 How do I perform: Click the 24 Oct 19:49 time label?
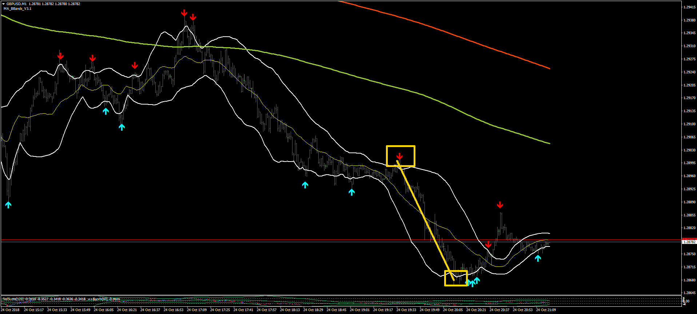(430, 310)
